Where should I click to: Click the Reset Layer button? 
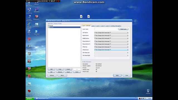[123, 29]
